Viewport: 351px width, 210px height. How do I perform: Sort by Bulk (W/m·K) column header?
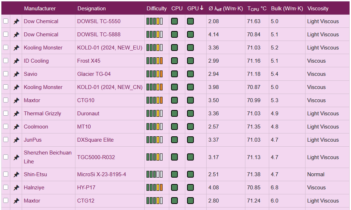(x=287, y=9)
